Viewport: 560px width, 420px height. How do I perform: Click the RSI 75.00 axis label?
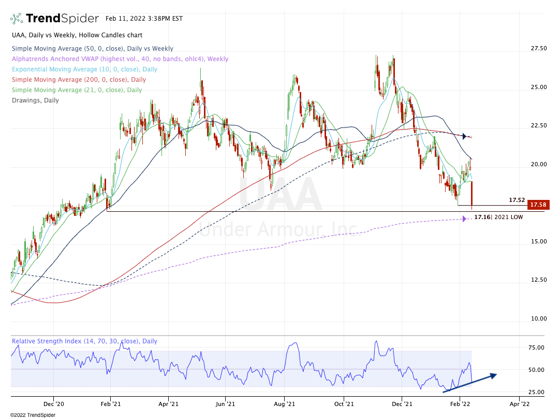pyautogui.click(x=536, y=347)
